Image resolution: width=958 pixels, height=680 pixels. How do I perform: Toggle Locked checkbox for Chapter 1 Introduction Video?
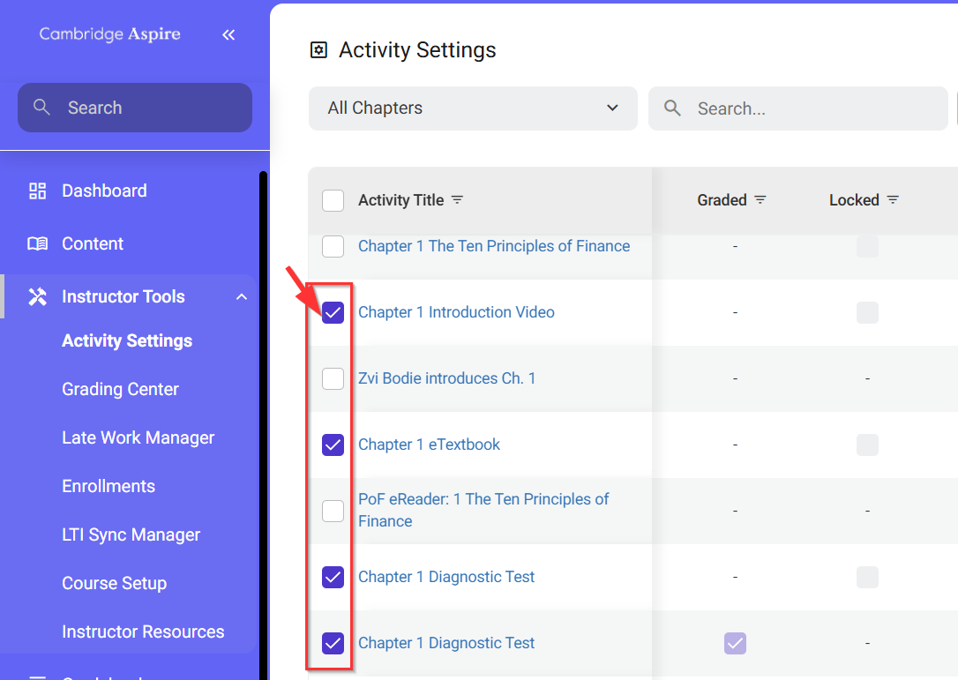pos(867,312)
